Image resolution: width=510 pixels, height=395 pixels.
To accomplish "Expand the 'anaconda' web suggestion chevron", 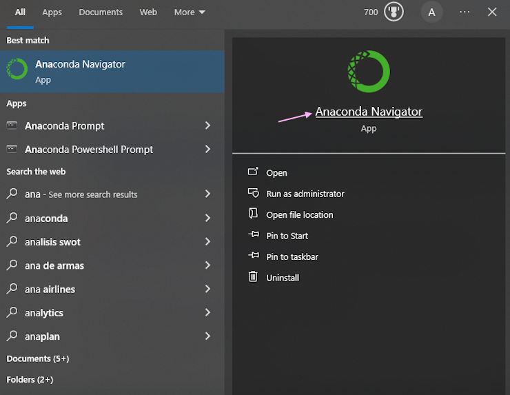I will tap(207, 218).
